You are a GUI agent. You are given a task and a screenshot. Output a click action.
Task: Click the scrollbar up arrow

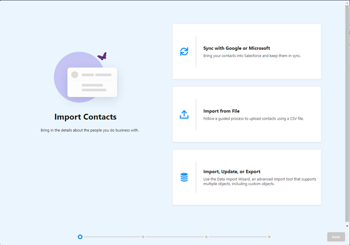[347, 3]
